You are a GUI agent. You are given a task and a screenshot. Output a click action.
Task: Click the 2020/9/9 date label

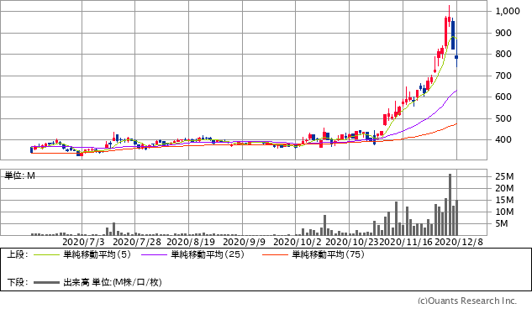coord(244,242)
